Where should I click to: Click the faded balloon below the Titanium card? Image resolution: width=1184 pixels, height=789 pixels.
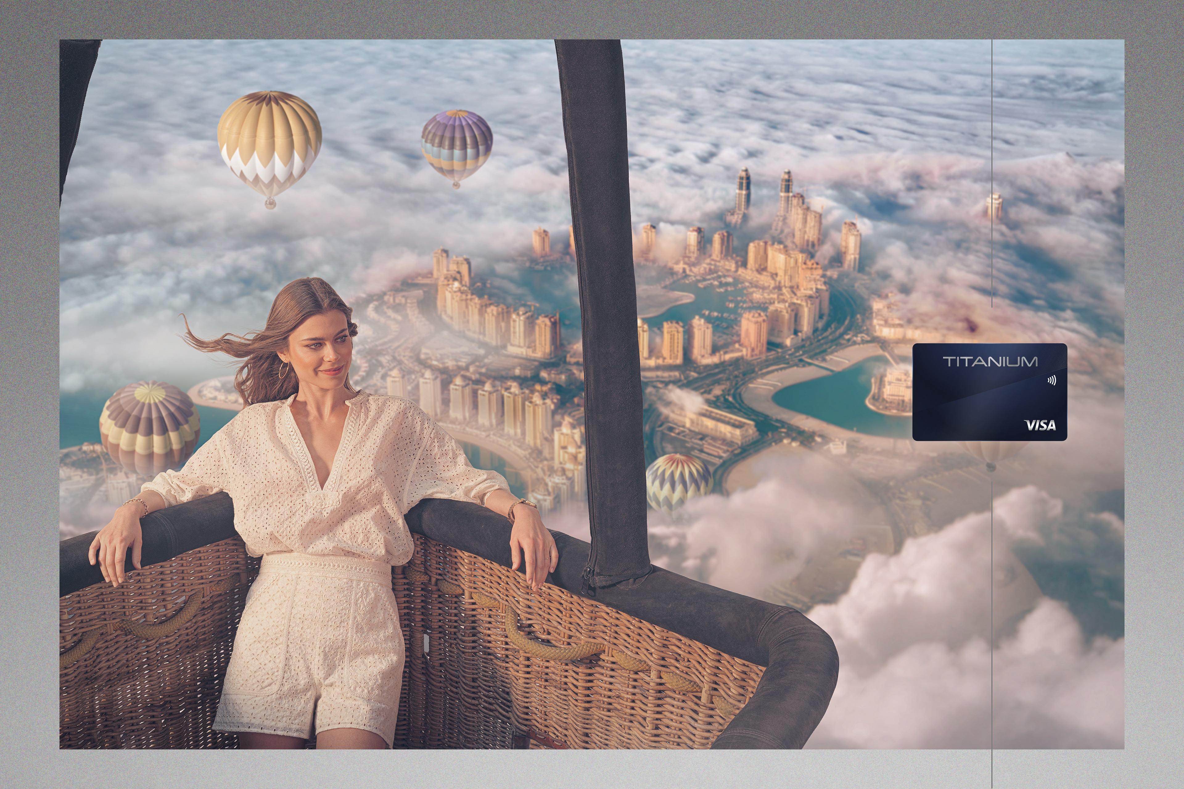point(991,453)
